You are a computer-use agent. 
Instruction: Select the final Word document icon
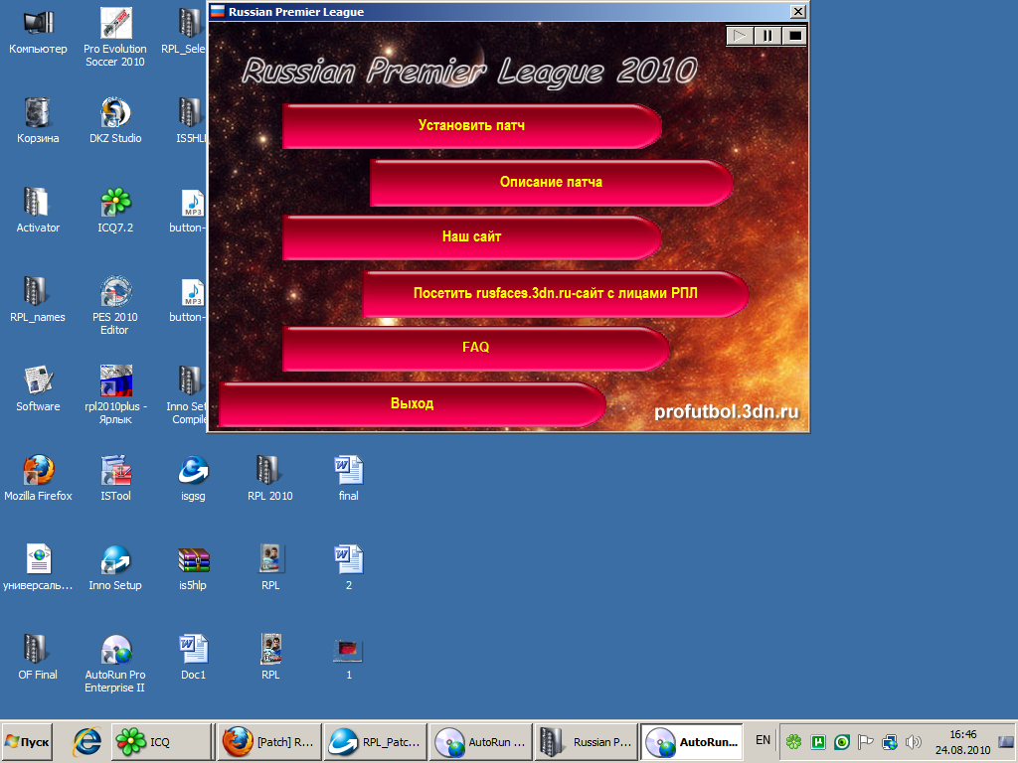pos(349,479)
